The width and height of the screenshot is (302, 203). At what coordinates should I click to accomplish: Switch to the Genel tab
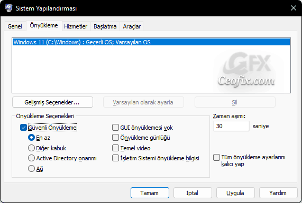tap(15, 26)
